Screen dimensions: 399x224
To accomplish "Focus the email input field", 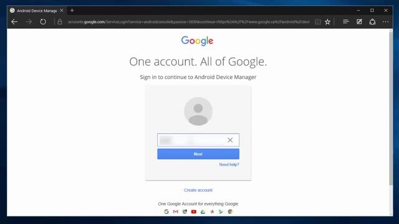I will pos(198,140).
